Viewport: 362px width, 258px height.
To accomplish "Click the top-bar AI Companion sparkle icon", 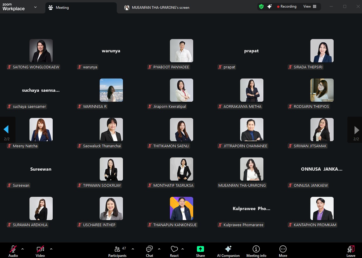I will tap(270, 6).
